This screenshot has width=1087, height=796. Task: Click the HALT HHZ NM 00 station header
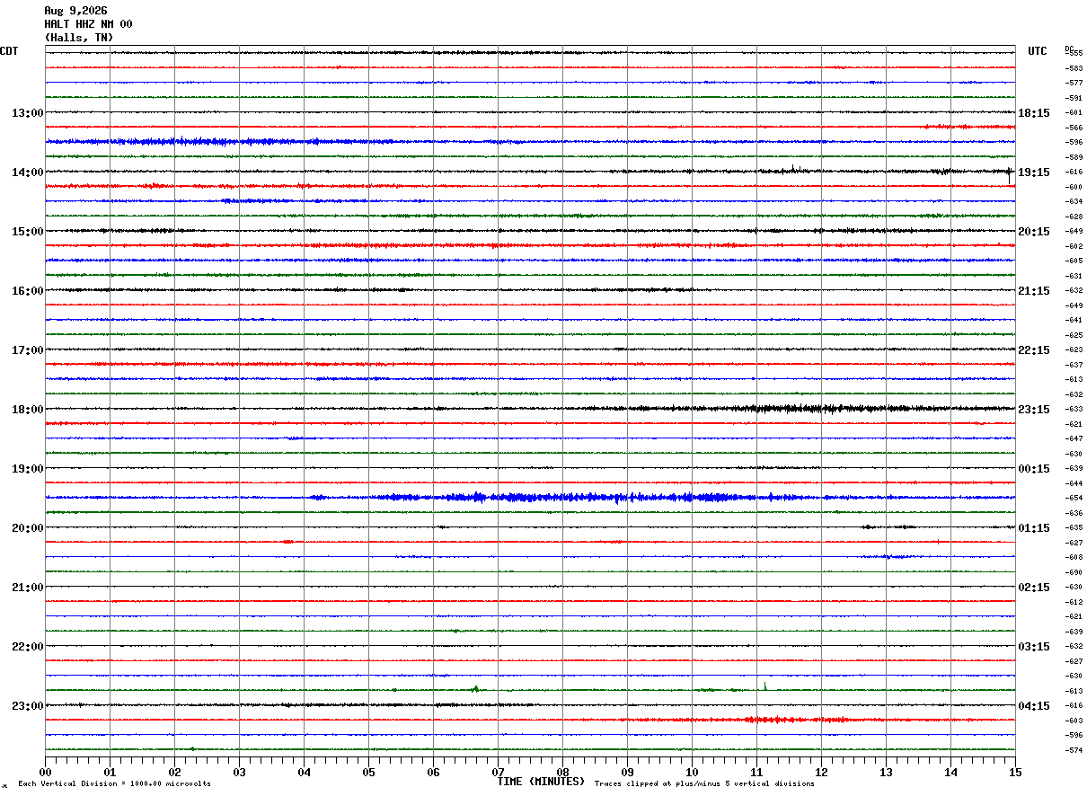(x=88, y=24)
